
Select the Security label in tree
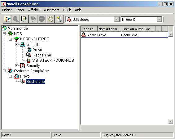[33, 66]
